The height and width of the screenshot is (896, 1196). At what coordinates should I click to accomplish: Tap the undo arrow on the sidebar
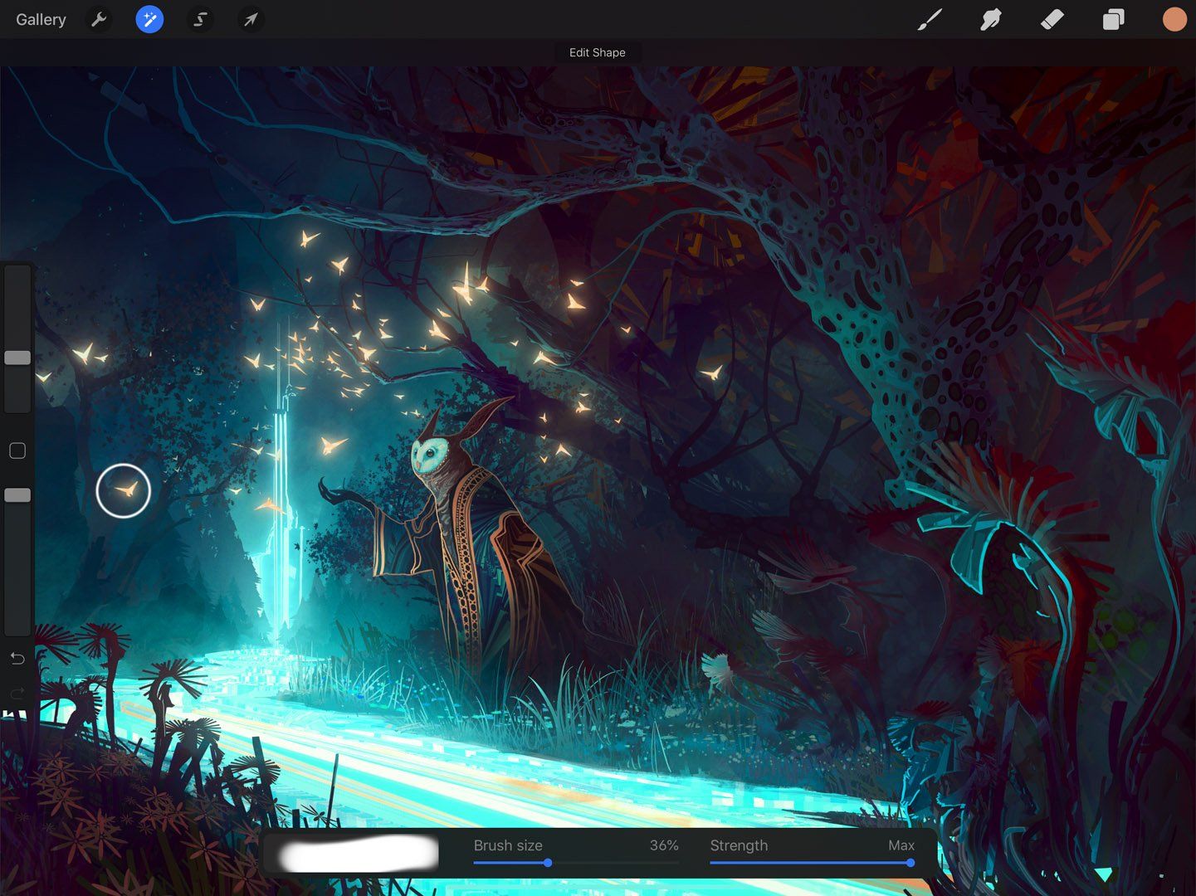(17, 658)
